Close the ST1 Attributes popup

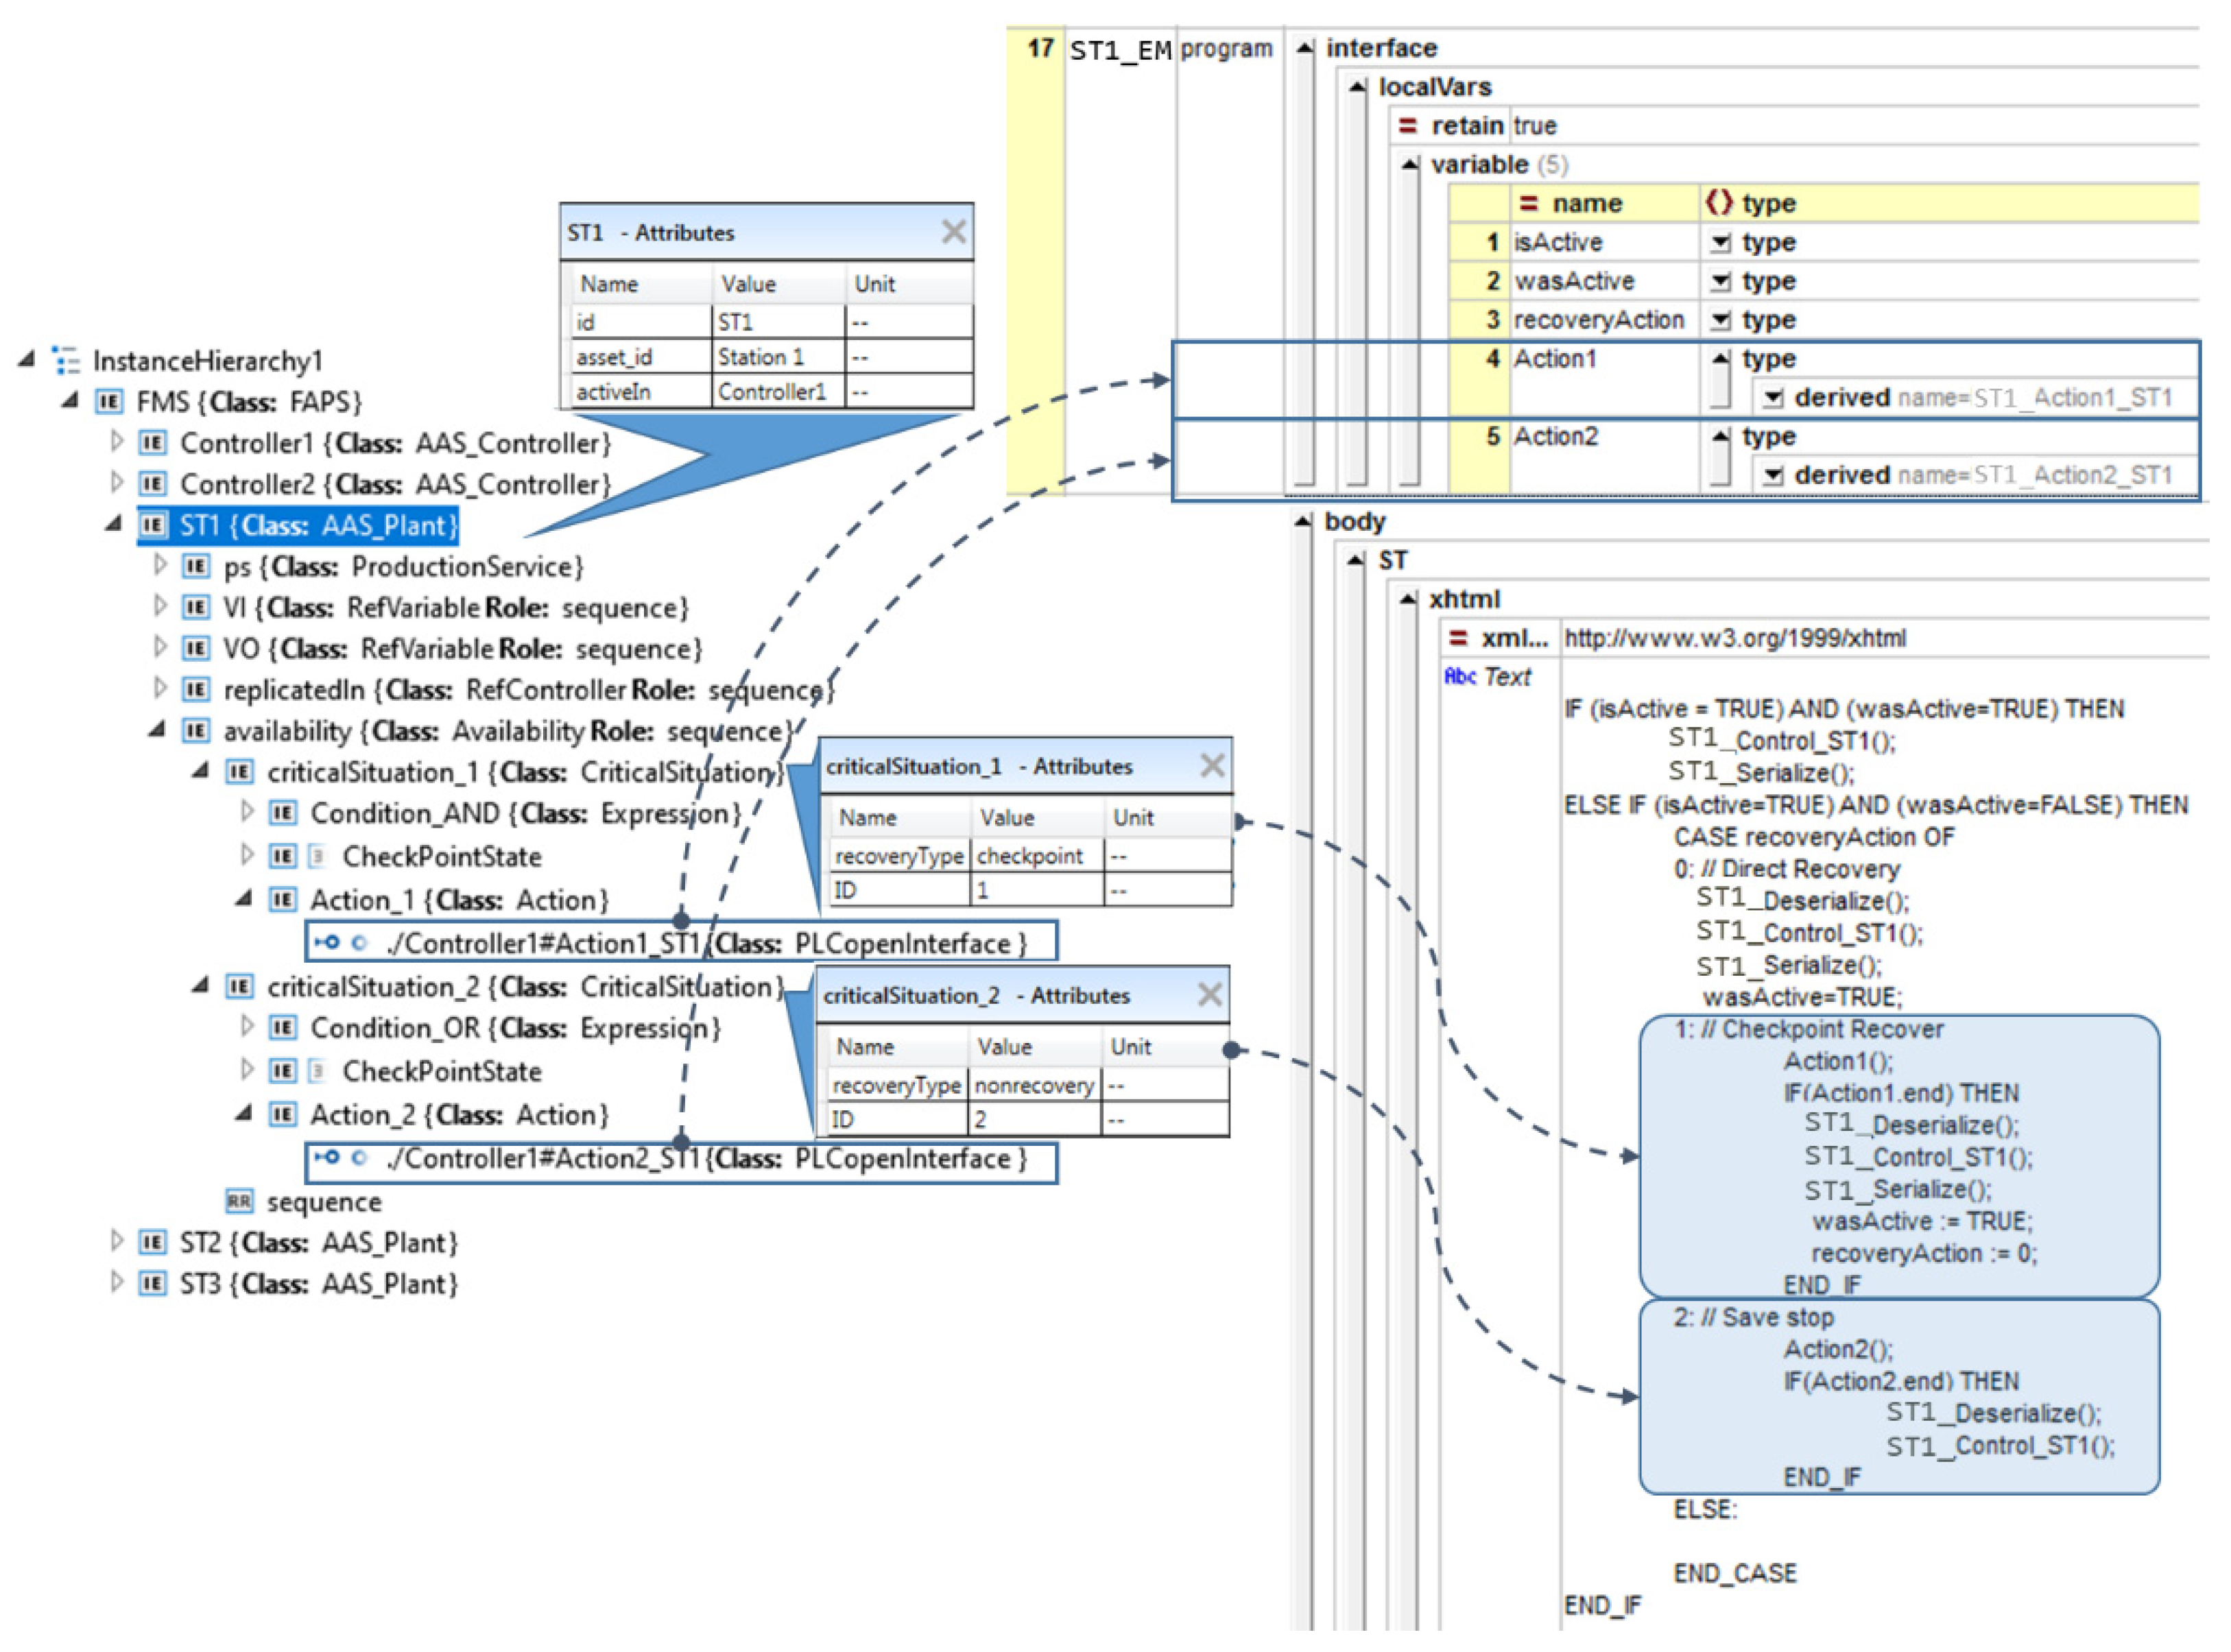953,232
